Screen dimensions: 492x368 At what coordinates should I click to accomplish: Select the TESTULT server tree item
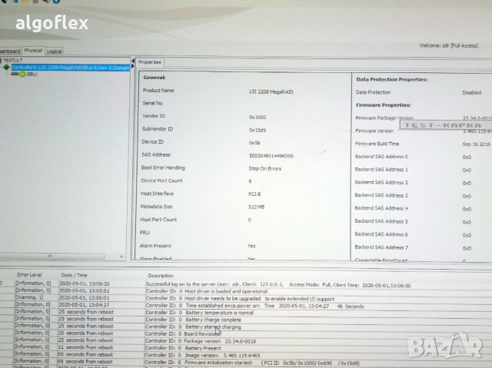tap(13, 60)
